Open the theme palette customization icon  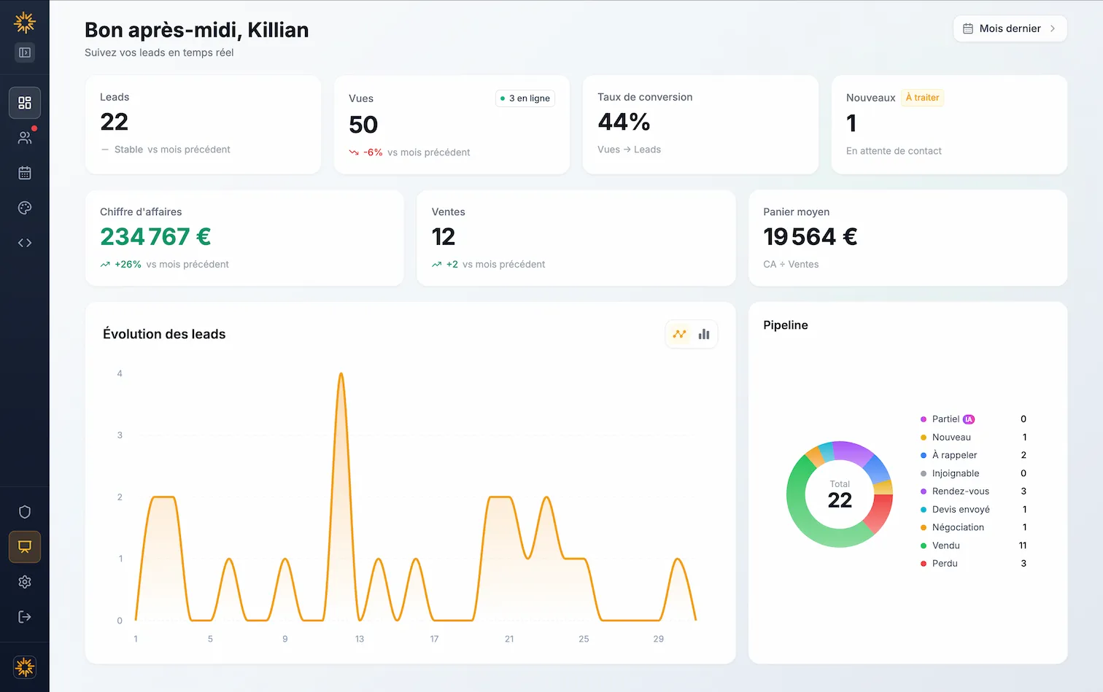25,208
